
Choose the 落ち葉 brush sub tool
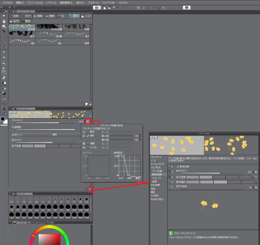coord(49,34)
